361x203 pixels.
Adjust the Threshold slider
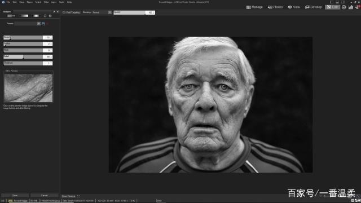(x=23, y=63)
